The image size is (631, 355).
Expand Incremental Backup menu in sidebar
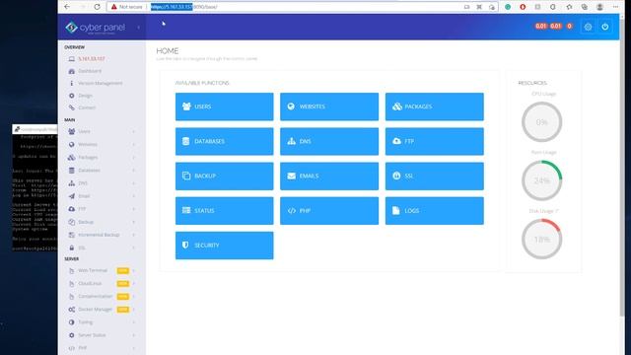(x=101, y=235)
